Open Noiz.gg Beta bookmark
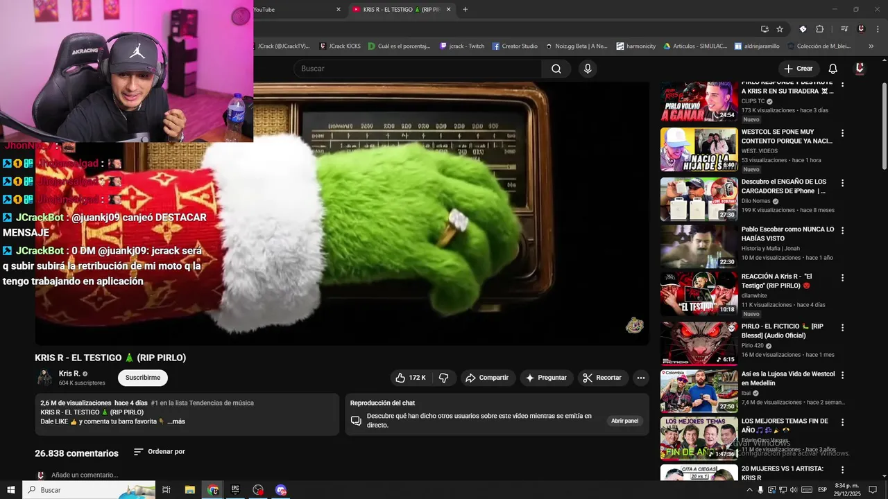This screenshot has width=888, height=499. (x=577, y=46)
